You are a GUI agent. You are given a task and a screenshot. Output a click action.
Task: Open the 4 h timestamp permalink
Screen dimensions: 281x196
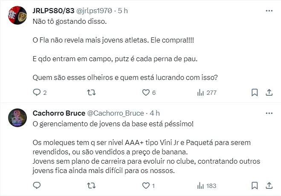(154, 113)
